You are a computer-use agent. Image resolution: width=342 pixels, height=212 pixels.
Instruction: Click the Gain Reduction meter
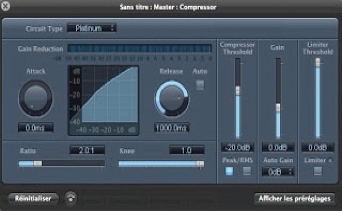coord(140,48)
